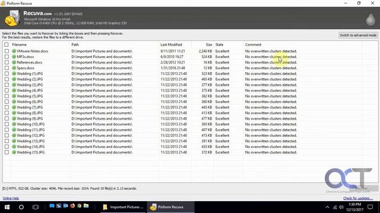The height and width of the screenshot is (213, 380).
Task: Click the 6/9/2010 19:27 date cell
Action: click(172, 57)
